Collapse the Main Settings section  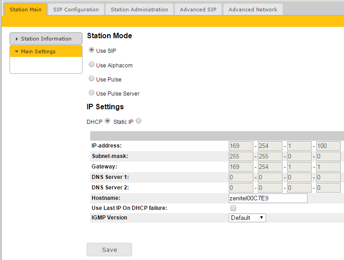click(46, 51)
